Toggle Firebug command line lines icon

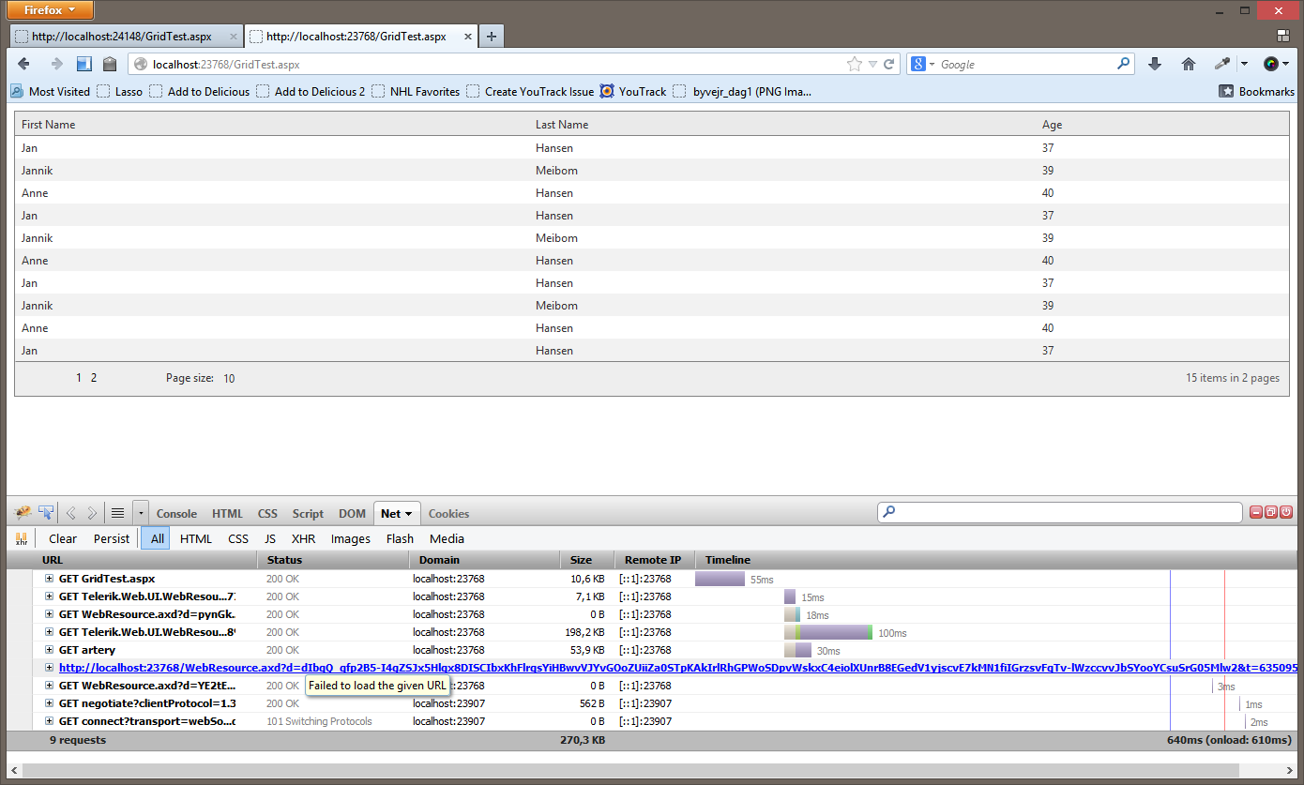click(117, 513)
